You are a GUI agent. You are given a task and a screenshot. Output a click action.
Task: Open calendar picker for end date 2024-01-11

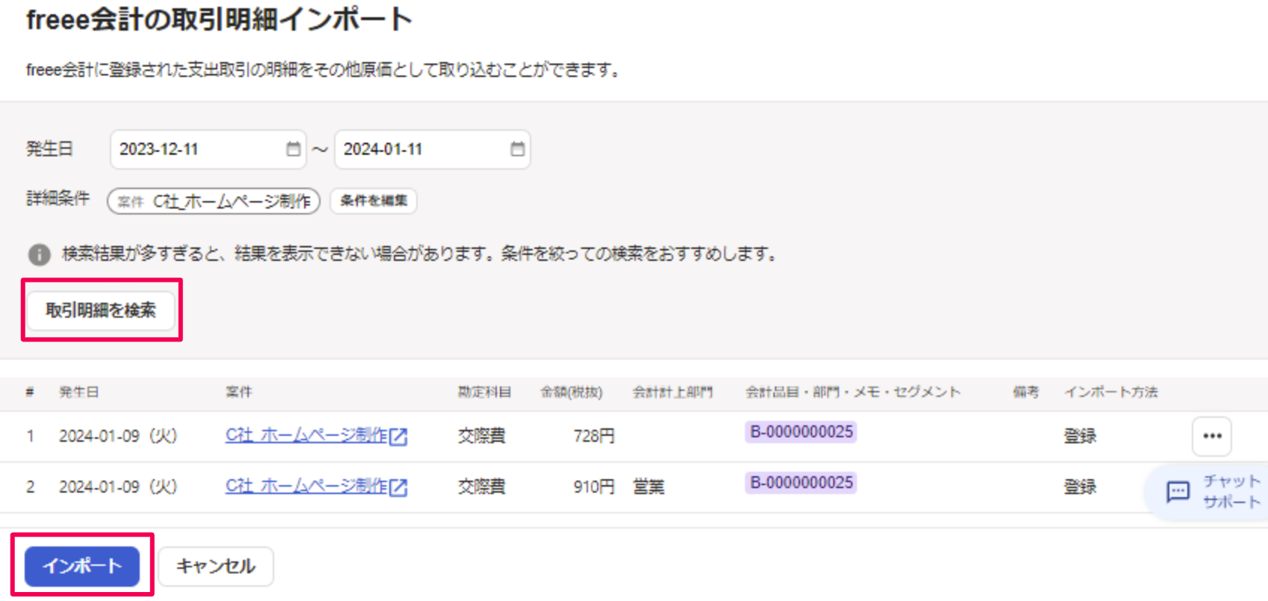coord(517,150)
